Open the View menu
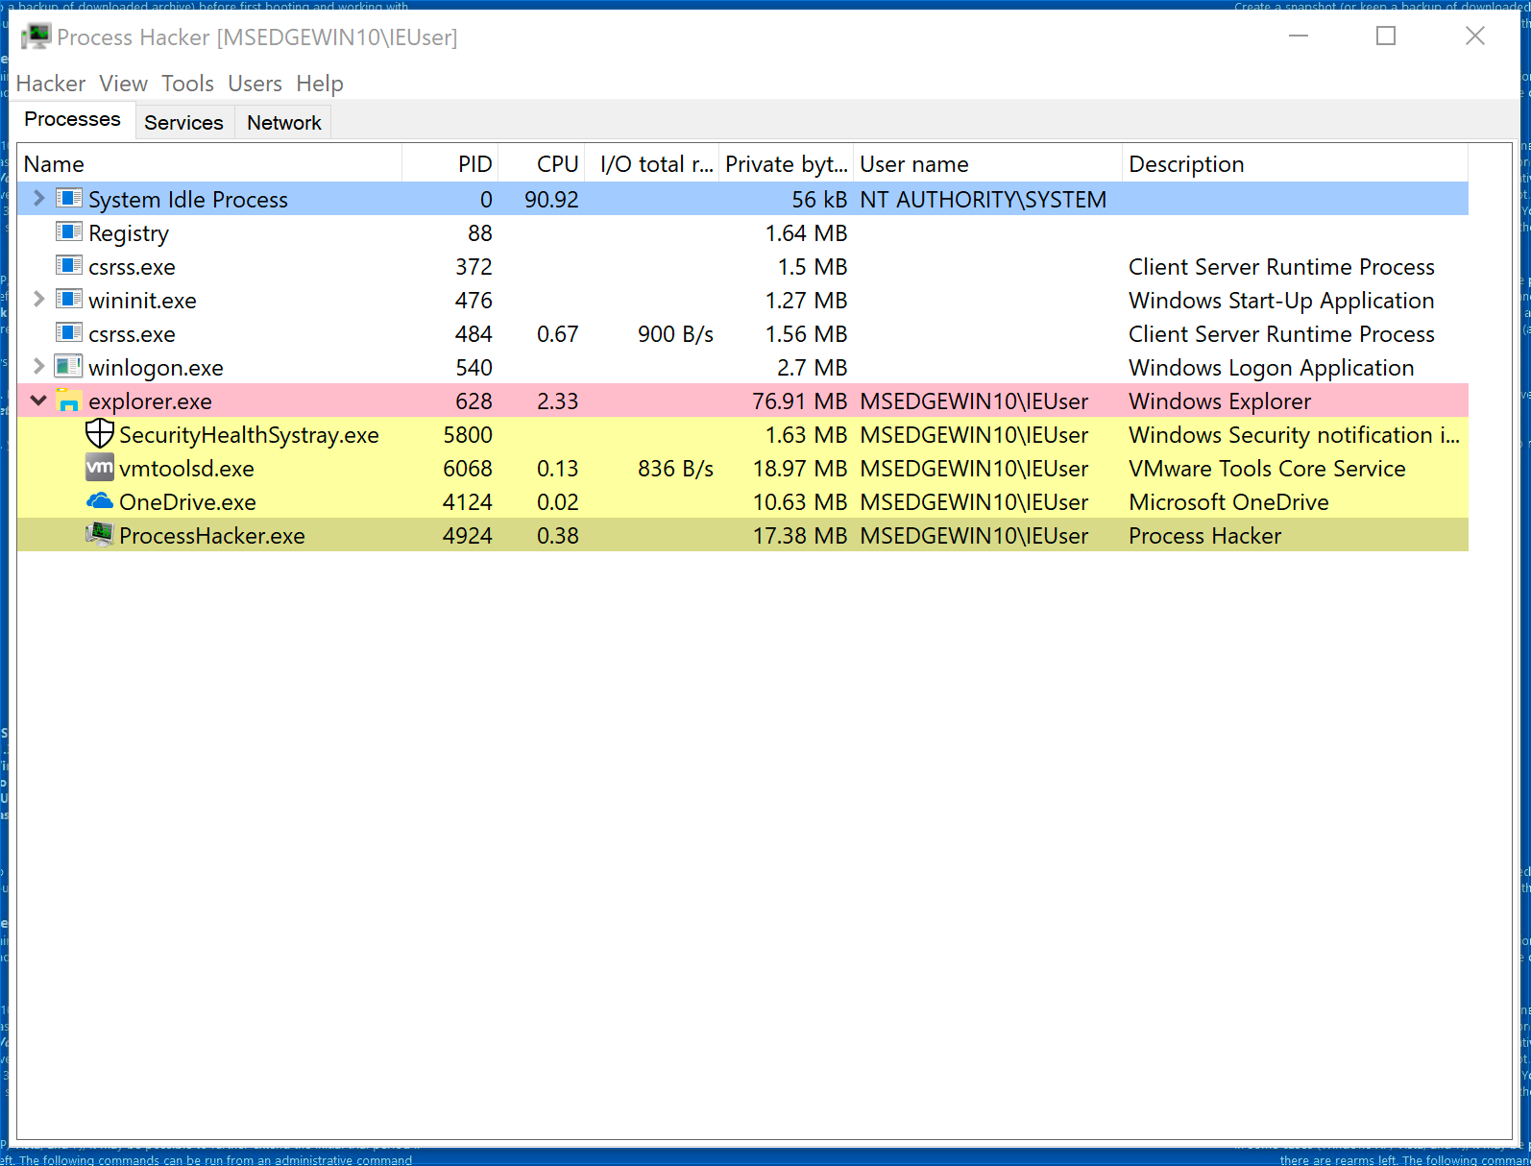This screenshot has height=1166, width=1531. pos(124,84)
